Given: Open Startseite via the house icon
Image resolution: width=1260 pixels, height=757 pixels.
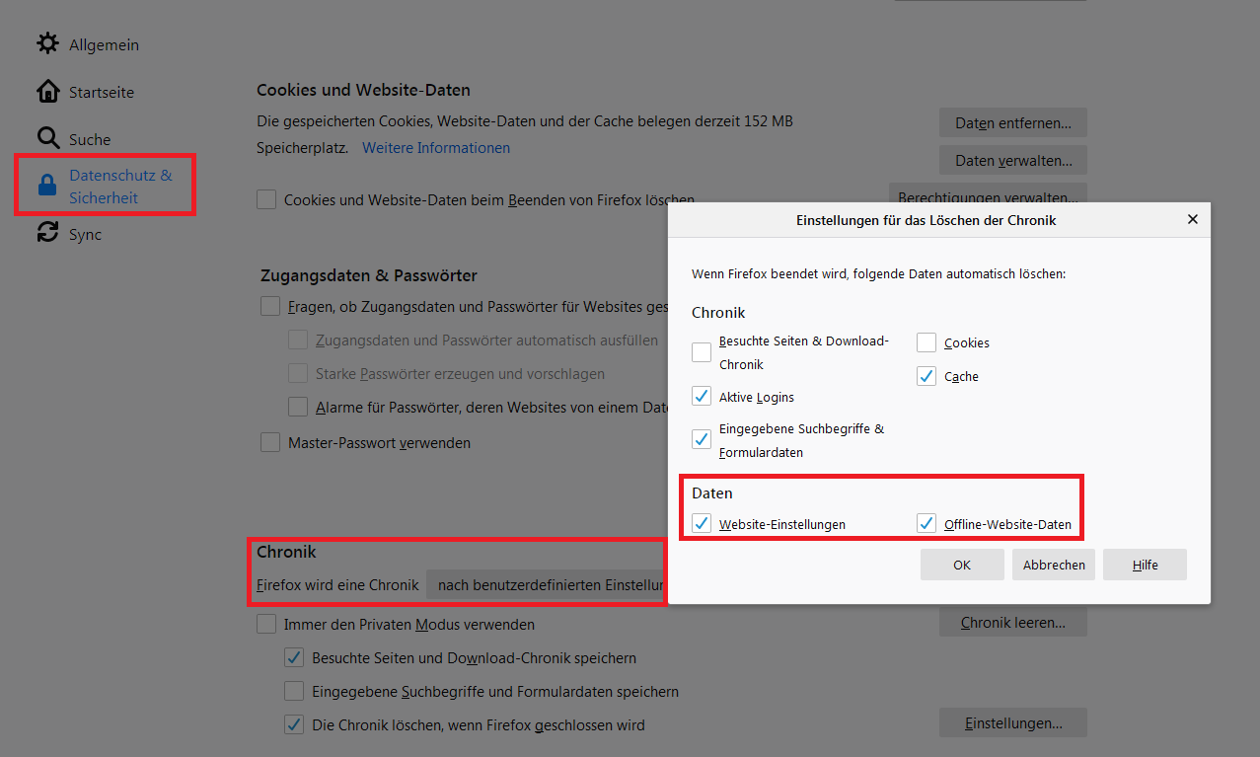Looking at the screenshot, I should (47, 91).
